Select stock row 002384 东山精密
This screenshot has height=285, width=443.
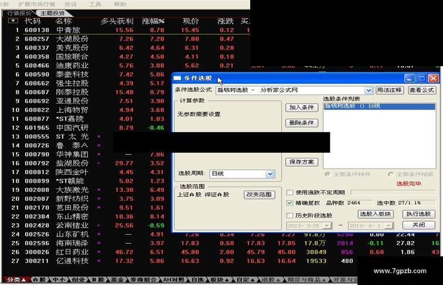coord(87,217)
